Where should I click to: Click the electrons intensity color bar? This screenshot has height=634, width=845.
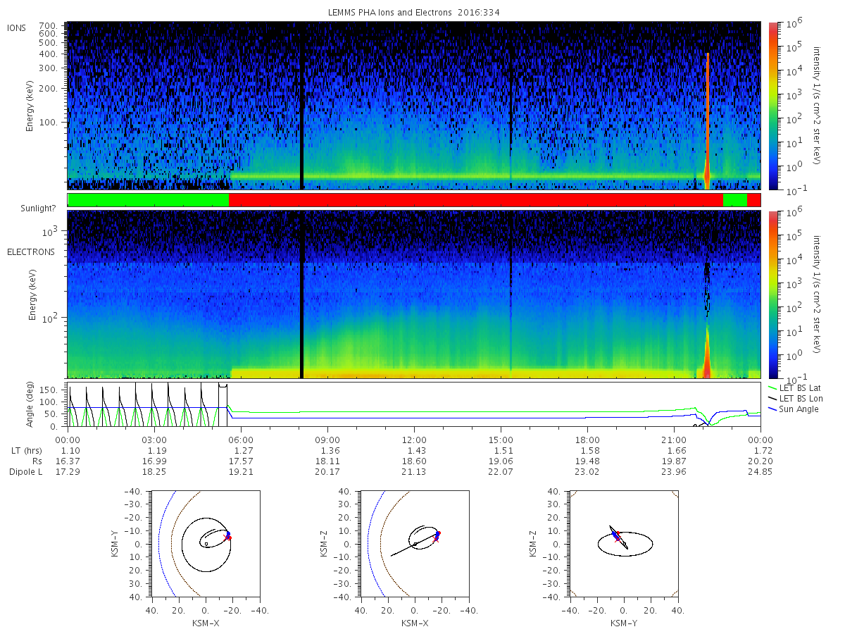tap(772, 294)
